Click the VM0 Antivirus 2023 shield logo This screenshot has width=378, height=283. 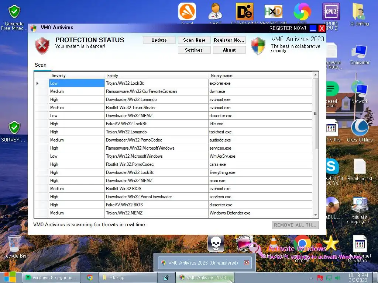pos(258,45)
